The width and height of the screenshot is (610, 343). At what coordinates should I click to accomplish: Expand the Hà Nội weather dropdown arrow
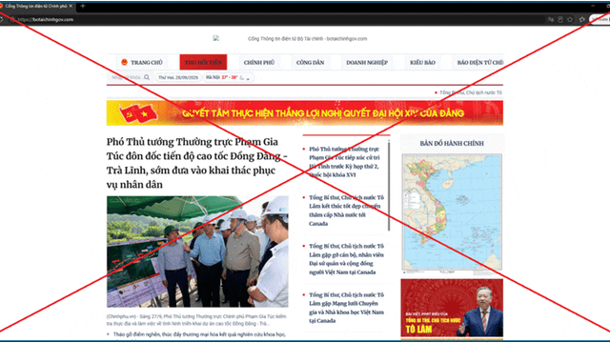(248, 78)
